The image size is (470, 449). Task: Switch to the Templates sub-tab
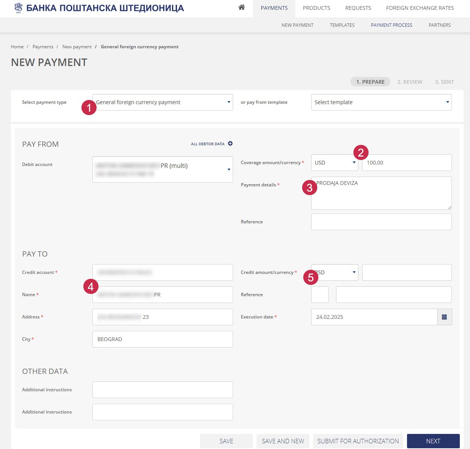(x=342, y=25)
